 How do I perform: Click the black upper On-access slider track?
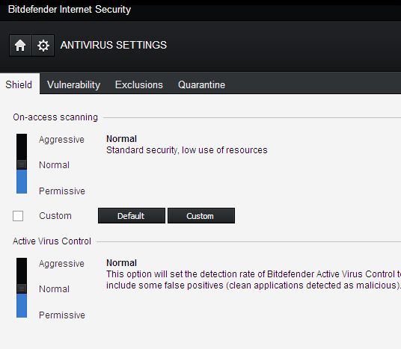22,147
